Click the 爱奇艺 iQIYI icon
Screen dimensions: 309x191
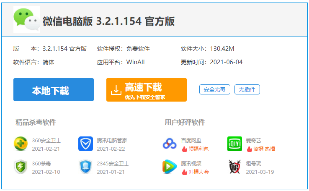click(234, 144)
